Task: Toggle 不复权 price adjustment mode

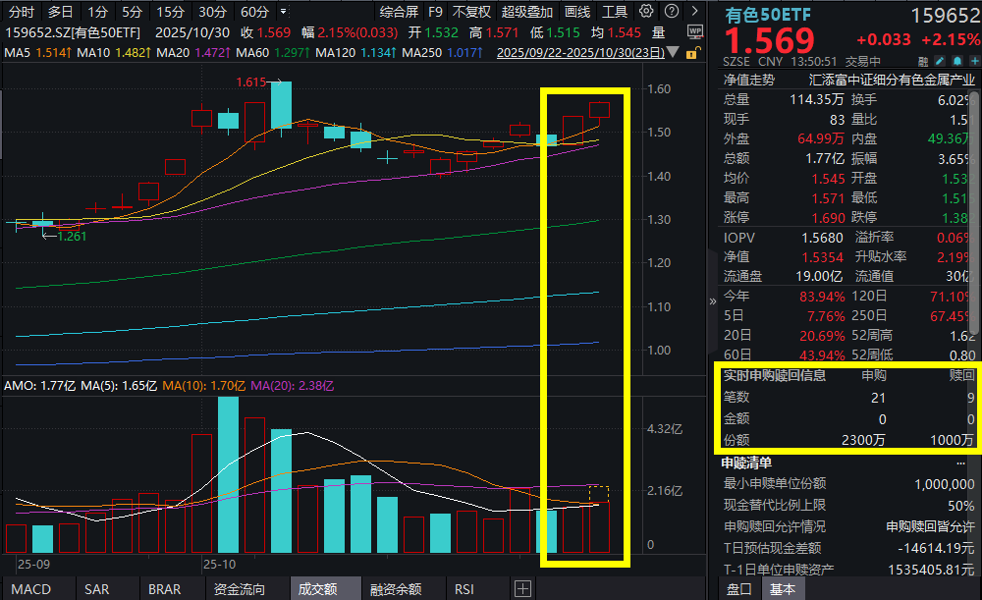Action: tap(472, 12)
